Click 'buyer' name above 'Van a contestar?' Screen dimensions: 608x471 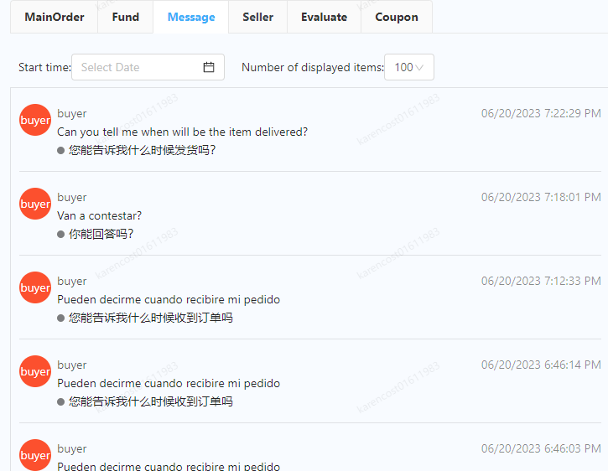(72, 197)
